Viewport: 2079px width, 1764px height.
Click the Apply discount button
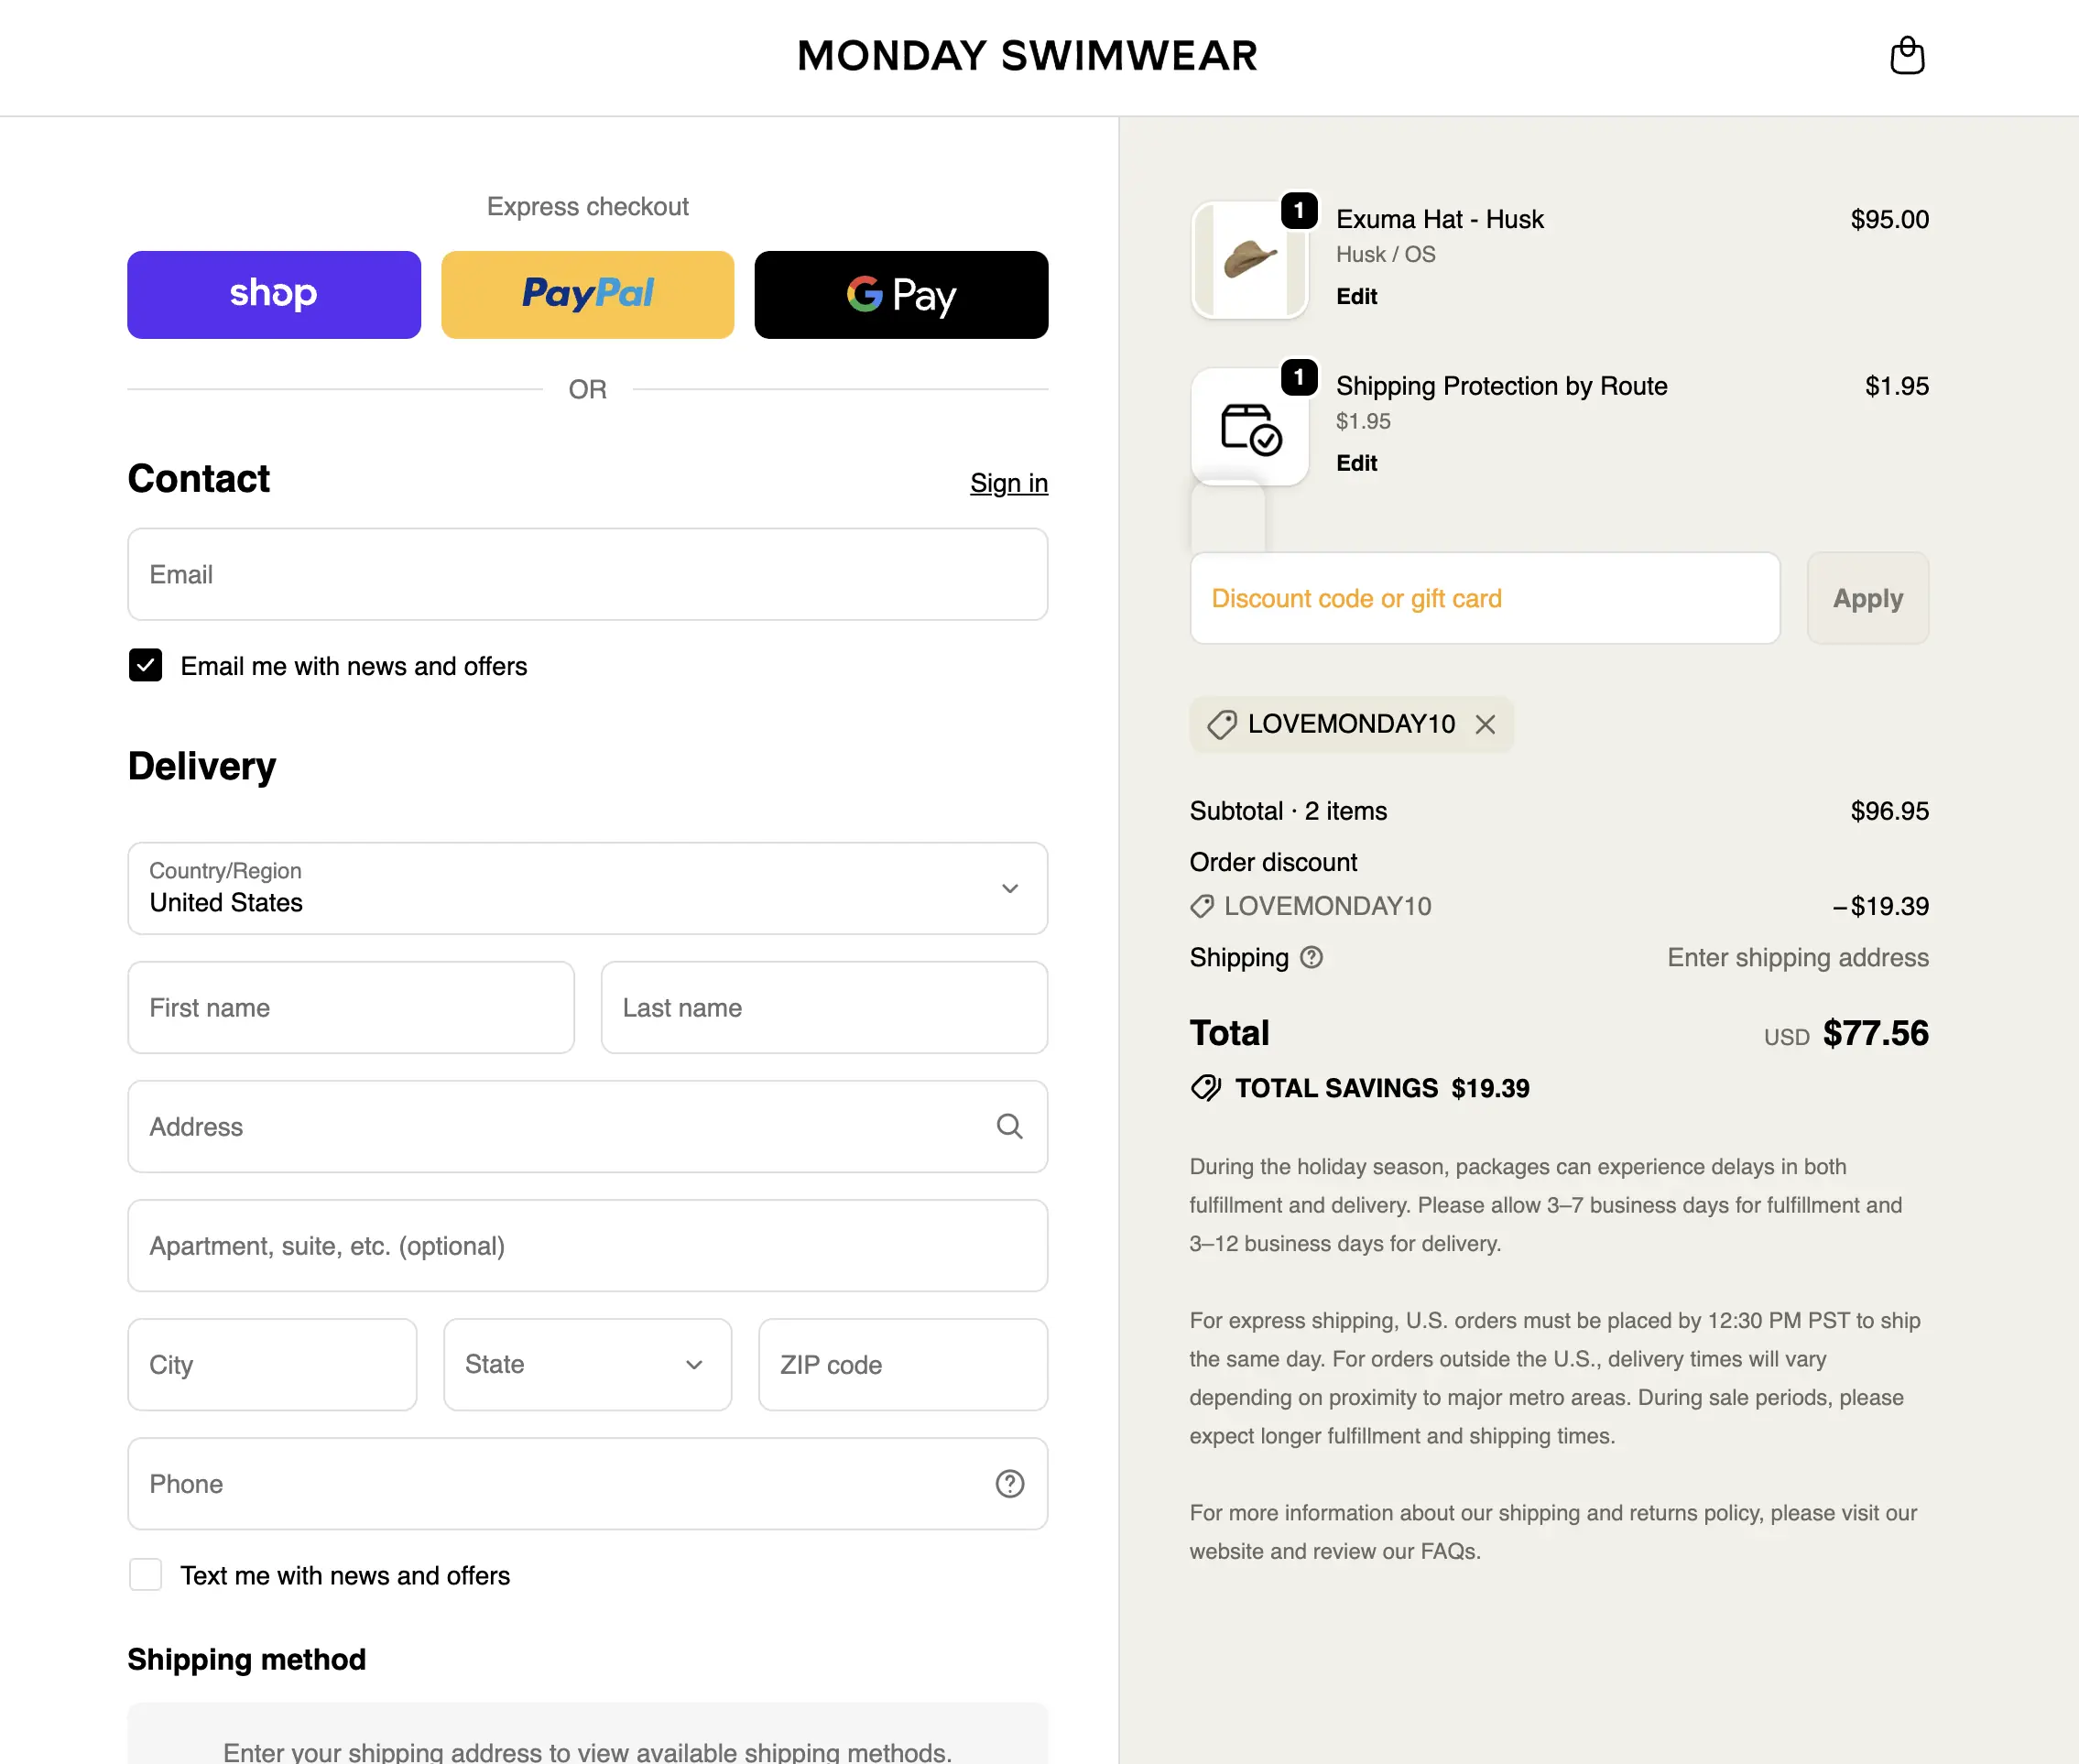[x=1867, y=598]
